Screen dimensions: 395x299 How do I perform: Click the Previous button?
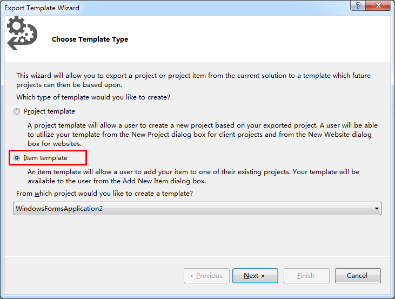pyautogui.click(x=206, y=276)
